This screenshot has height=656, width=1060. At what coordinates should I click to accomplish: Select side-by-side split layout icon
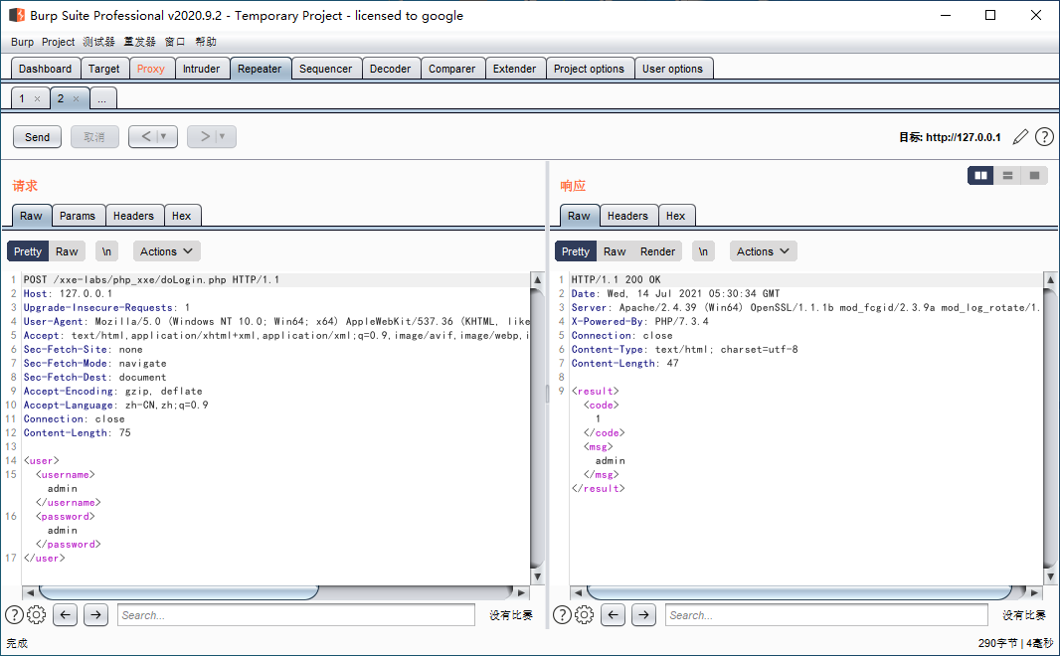(980, 176)
